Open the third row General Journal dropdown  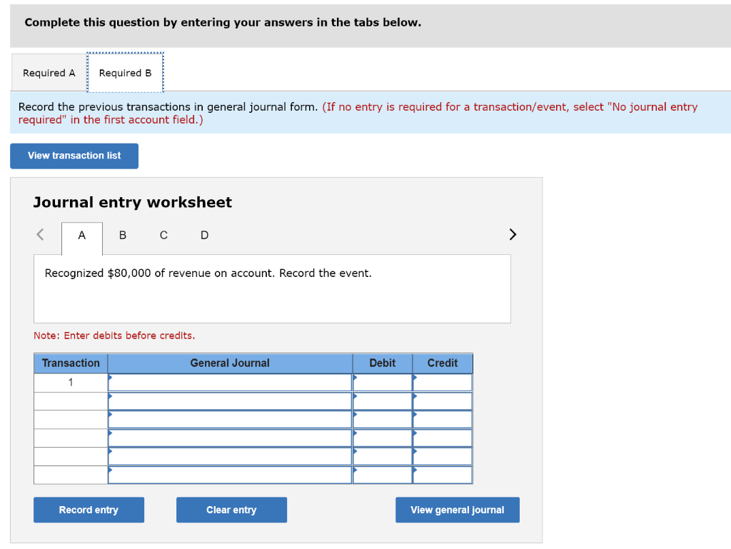pyautogui.click(x=230, y=419)
